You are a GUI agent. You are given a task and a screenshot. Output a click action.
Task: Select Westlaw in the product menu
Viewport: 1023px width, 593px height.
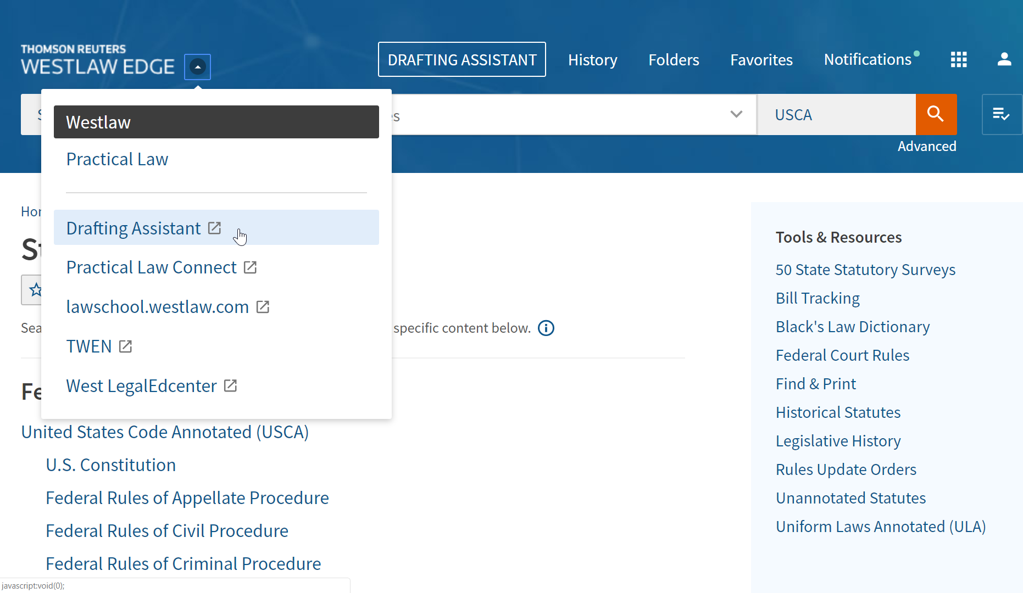tap(216, 122)
